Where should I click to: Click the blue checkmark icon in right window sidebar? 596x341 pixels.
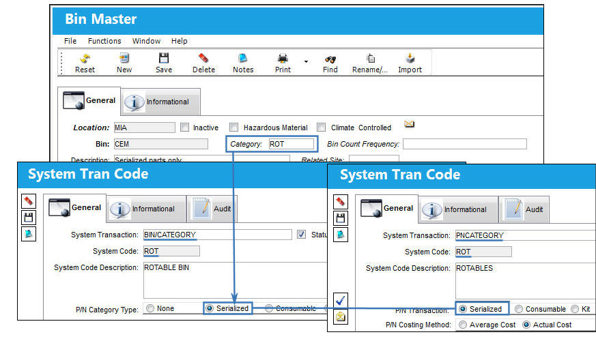click(x=340, y=300)
